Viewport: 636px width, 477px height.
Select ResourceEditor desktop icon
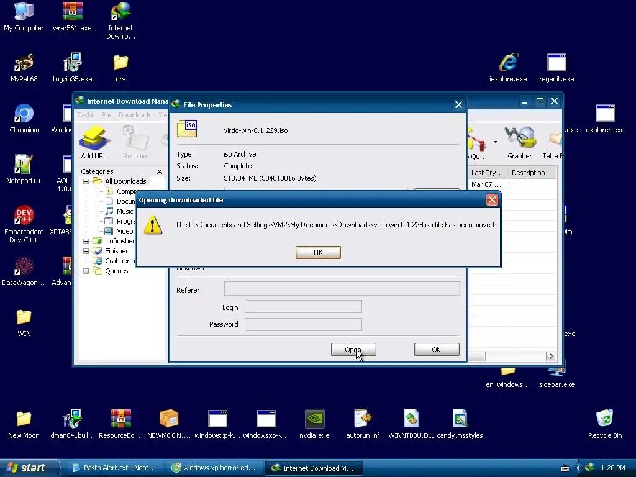(x=120, y=424)
